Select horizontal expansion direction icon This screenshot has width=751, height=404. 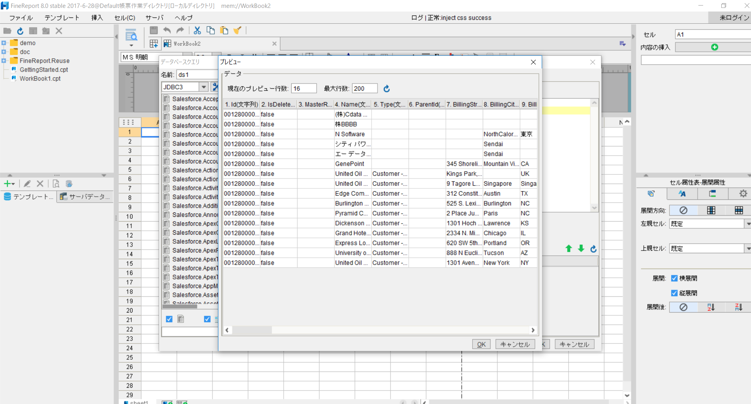[x=738, y=211]
